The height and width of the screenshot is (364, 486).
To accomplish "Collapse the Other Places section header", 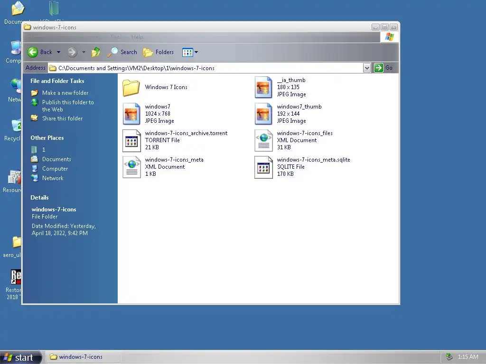I will (x=47, y=138).
